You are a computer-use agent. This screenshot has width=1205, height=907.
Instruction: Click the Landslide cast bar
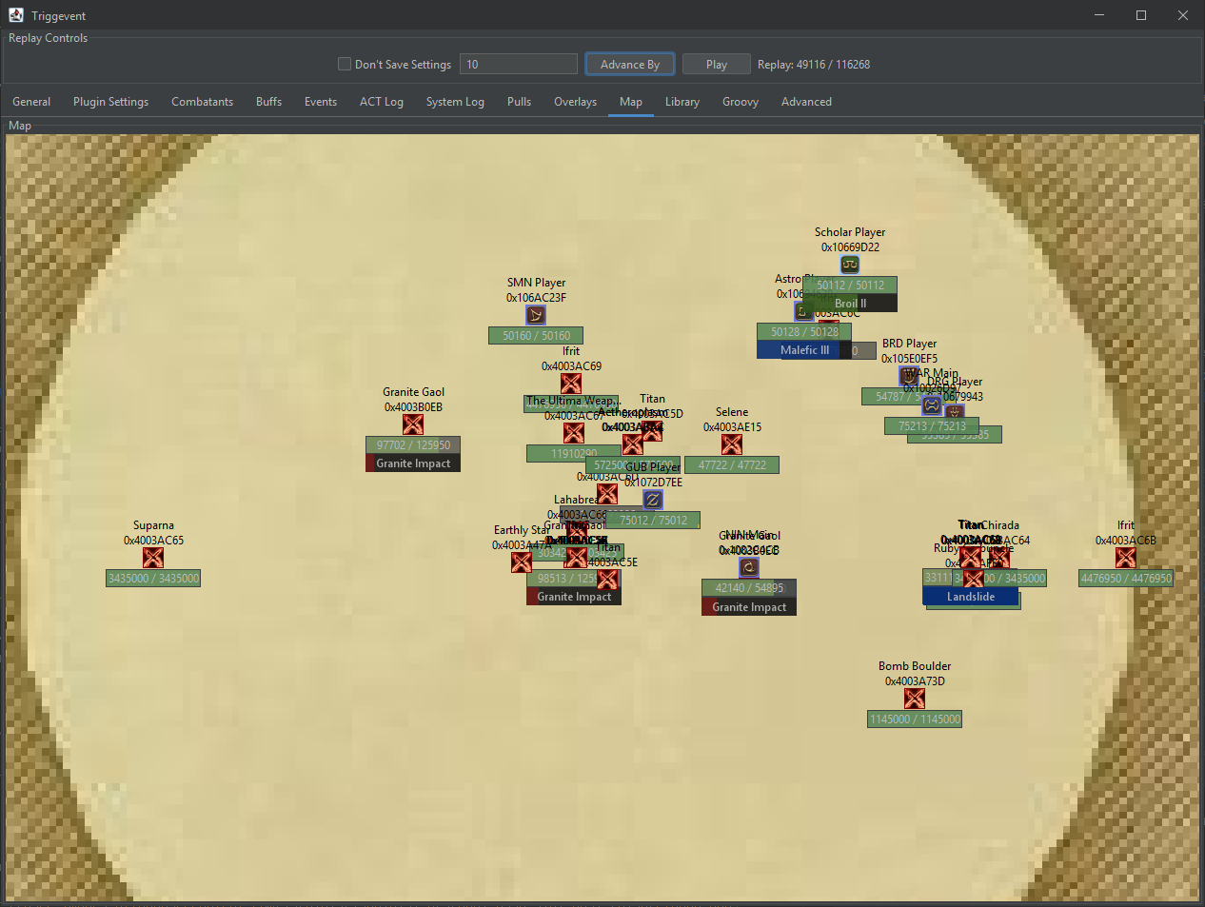point(970,596)
